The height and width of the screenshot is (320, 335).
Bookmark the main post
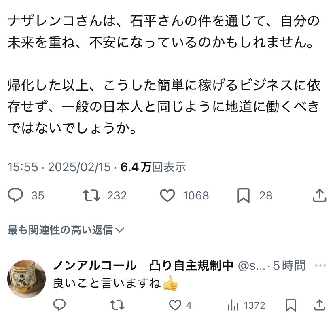(x=243, y=196)
